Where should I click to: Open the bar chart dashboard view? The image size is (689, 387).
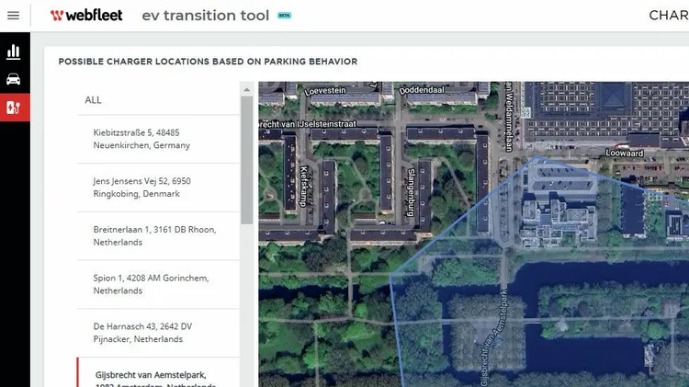pos(14,51)
